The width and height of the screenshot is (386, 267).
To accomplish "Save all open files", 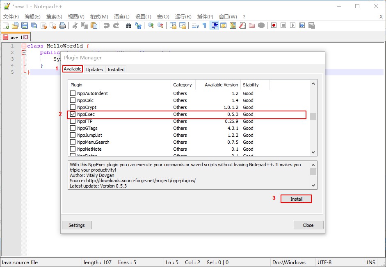I will [34, 25].
